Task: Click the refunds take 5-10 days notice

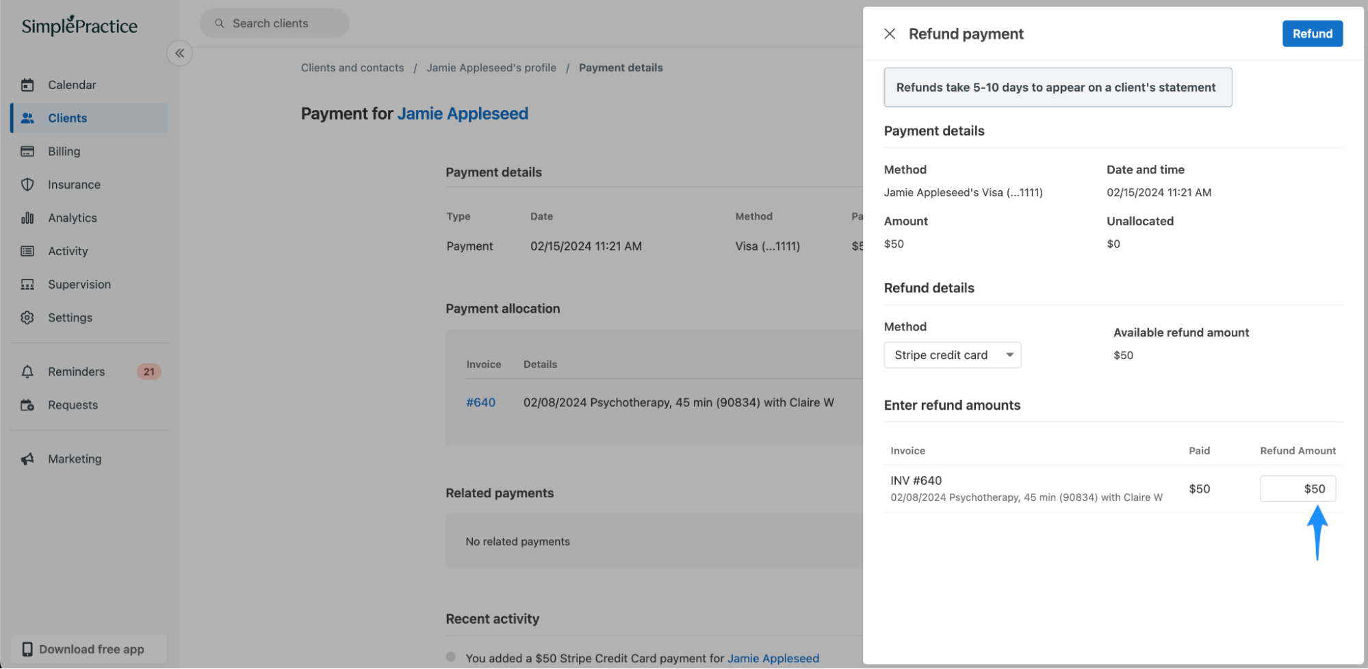Action: [x=1057, y=87]
